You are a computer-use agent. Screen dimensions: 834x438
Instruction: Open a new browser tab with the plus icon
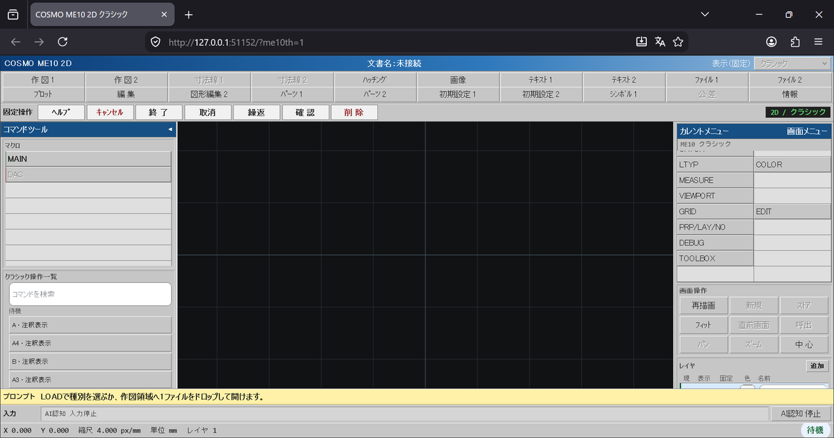(x=188, y=15)
